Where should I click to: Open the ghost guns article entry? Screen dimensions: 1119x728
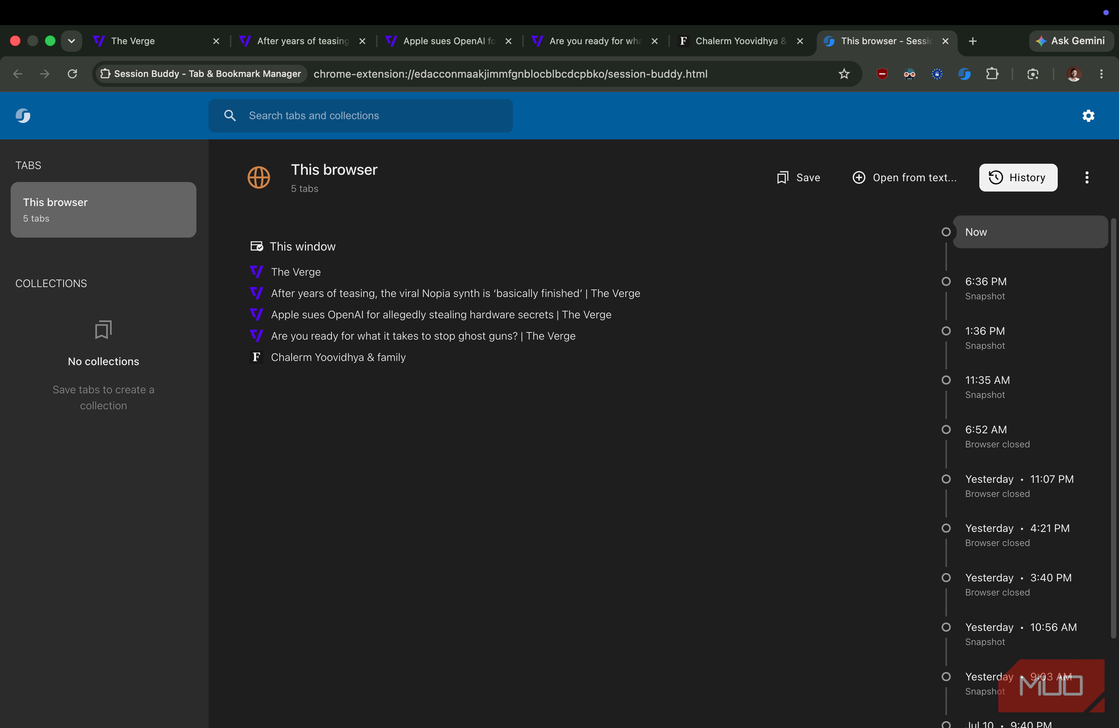point(423,336)
